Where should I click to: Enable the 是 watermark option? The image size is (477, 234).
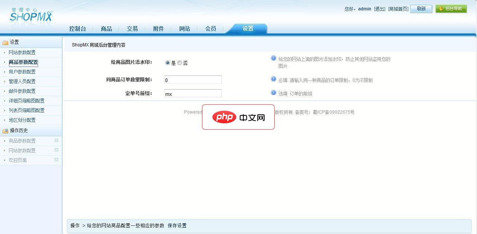[168, 63]
